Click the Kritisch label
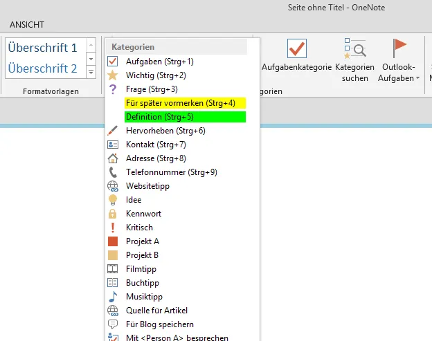The image size is (432, 341). tap(139, 228)
